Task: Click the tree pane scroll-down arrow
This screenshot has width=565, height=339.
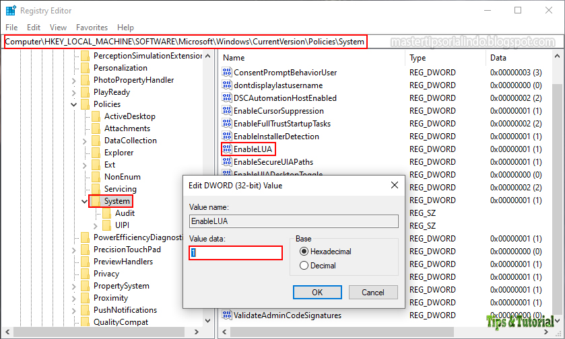Action: click(208, 321)
